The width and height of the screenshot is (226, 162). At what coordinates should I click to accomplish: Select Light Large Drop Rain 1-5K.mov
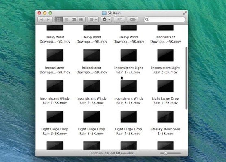tap(165, 92)
